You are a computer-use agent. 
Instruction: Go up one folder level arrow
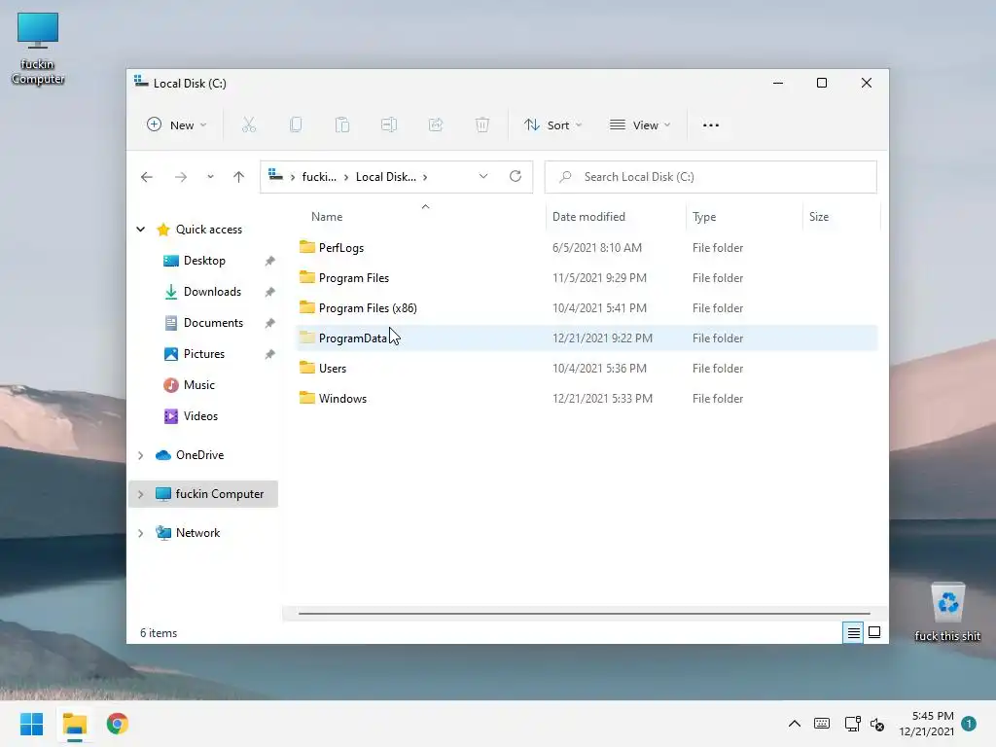239,177
